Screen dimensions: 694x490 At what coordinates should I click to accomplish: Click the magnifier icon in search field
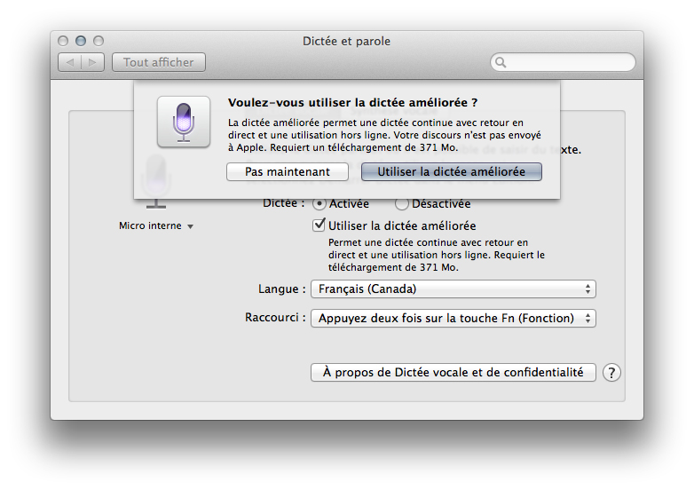click(x=501, y=62)
